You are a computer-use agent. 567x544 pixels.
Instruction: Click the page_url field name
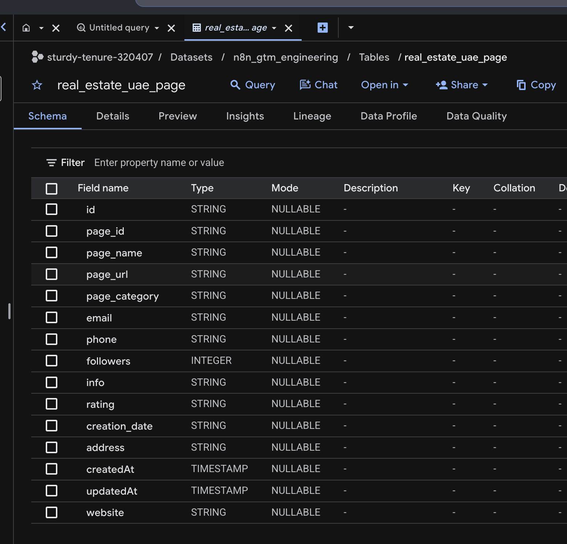[x=107, y=274]
